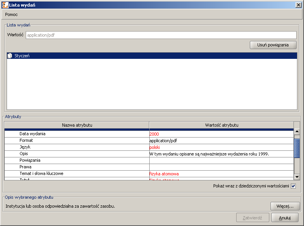Toggle Pokaż wraz z dziedziczonymi wartościami checkbox

(293, 186)
